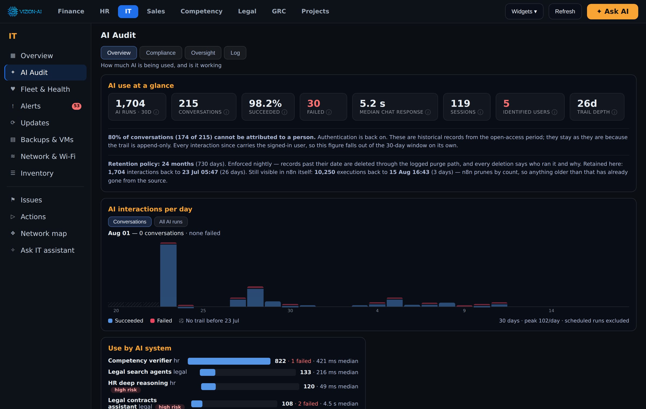The height and width of the screenshot is (409, 646).
Task: Click the Refresh button
Action: (565, 11)
